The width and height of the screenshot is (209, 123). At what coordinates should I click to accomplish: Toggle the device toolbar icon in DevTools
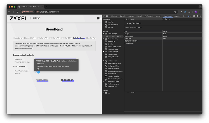point(107,16)
